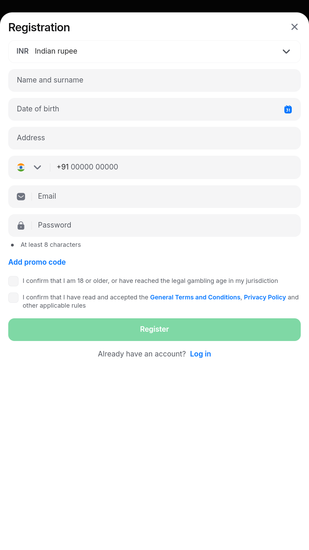Click into the Address input field
The image size is (309, 550).
point(154,138)
